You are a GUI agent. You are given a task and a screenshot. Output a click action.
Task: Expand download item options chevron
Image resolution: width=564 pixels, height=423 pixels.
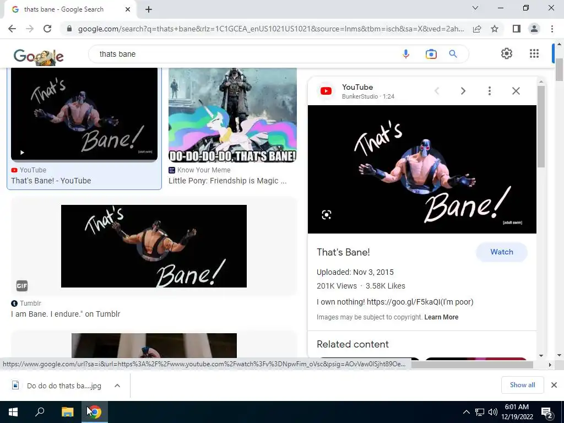coord(117,386)
